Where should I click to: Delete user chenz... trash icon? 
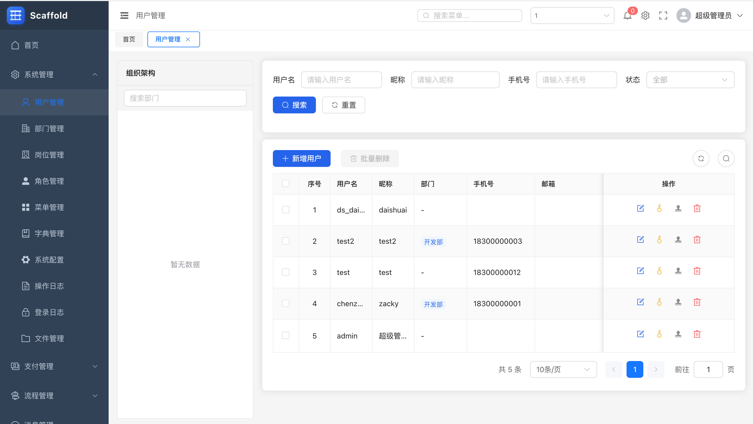click(697, 302)
